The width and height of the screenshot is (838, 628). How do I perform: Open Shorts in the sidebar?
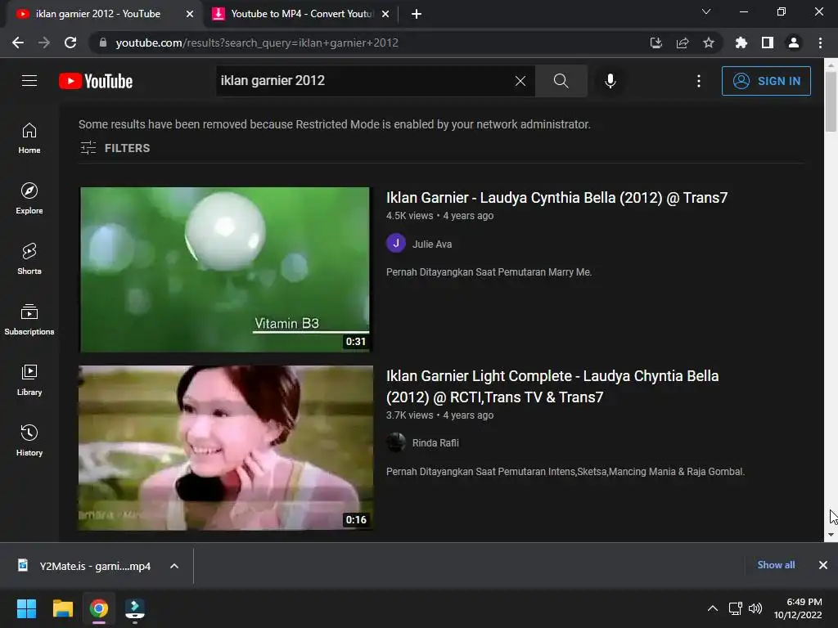29,259
